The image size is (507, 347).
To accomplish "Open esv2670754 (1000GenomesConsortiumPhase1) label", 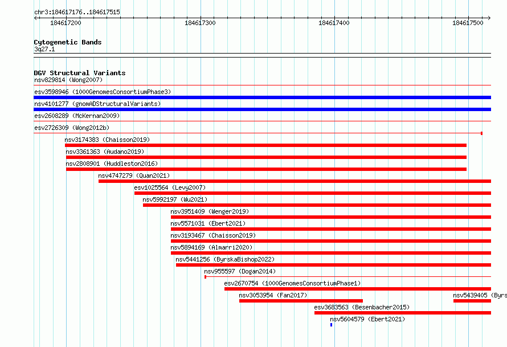I will 292,283.
